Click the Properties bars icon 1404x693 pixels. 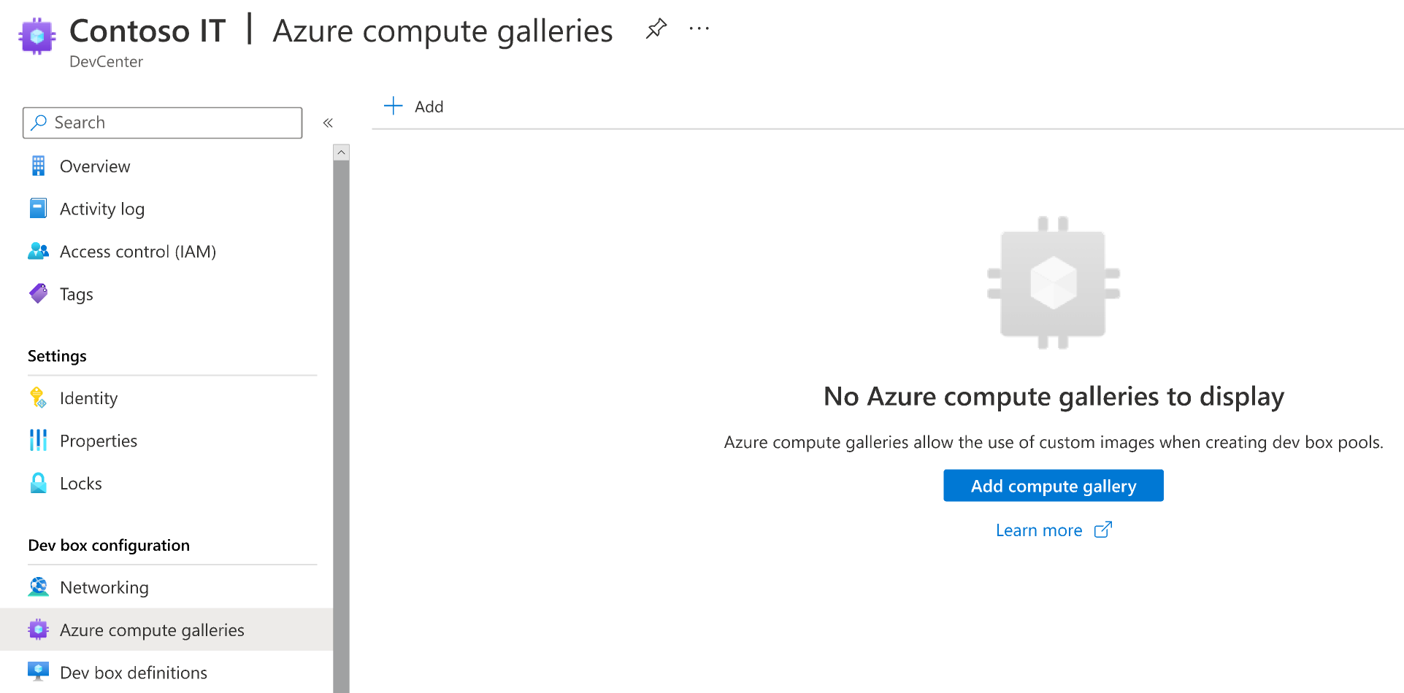tap(38, 440)
